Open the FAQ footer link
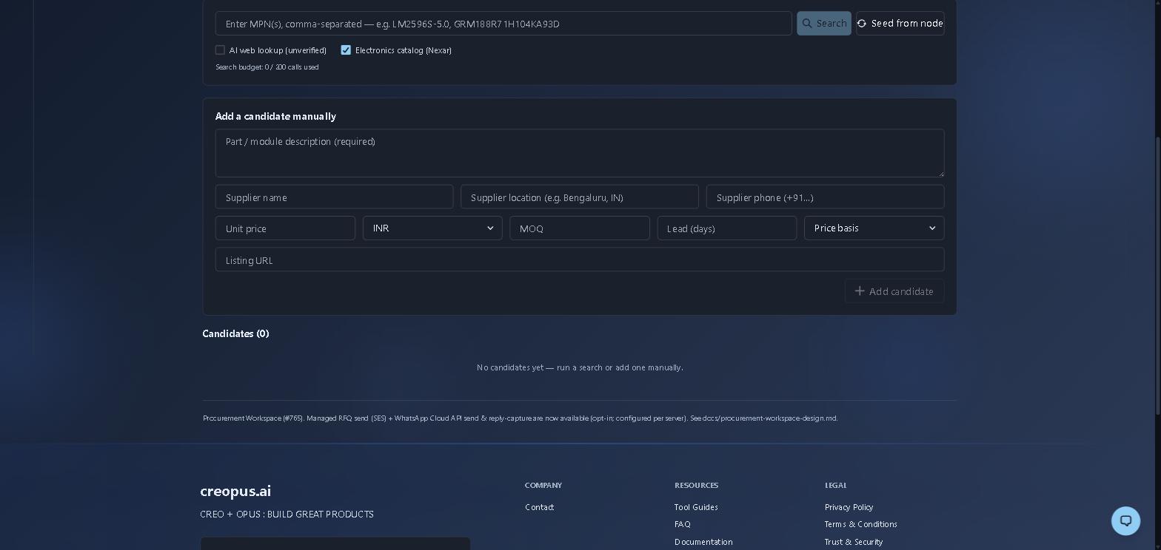The width and height of the screenshot is (1161, 550). (683, 524)
